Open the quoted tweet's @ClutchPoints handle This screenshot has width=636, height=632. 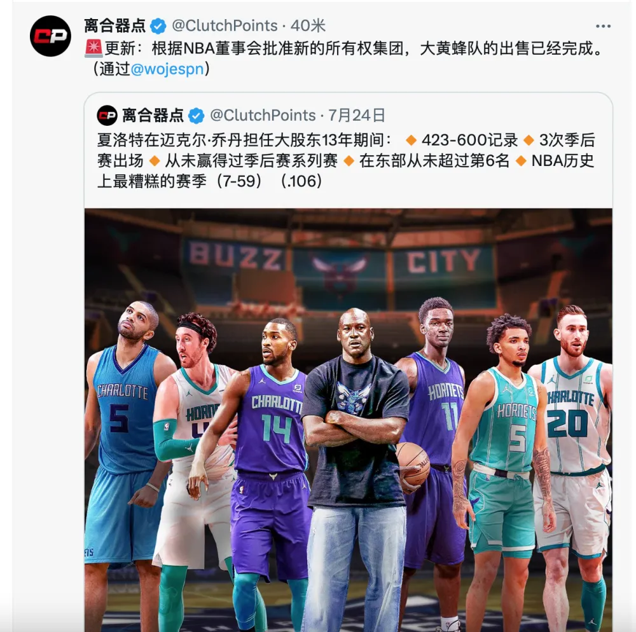[x=263, y=116]
